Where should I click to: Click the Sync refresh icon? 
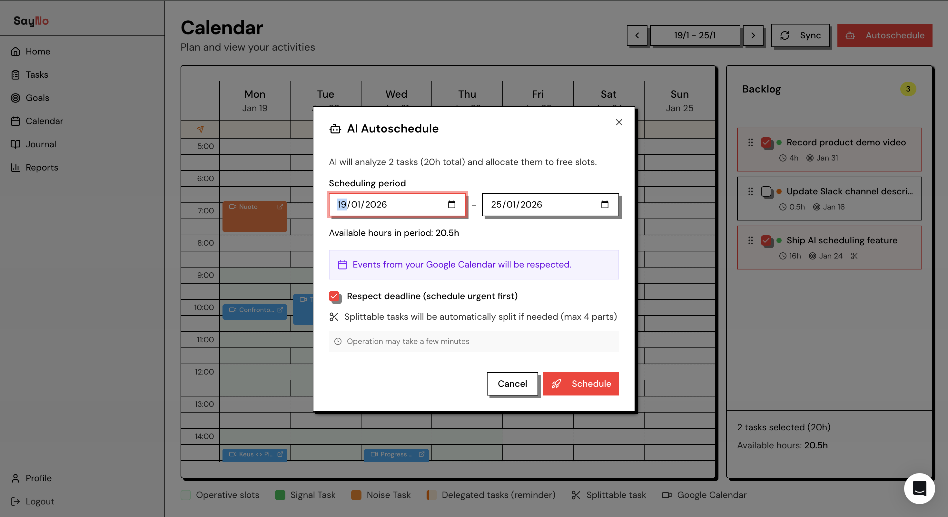click(x=785, y=35)
